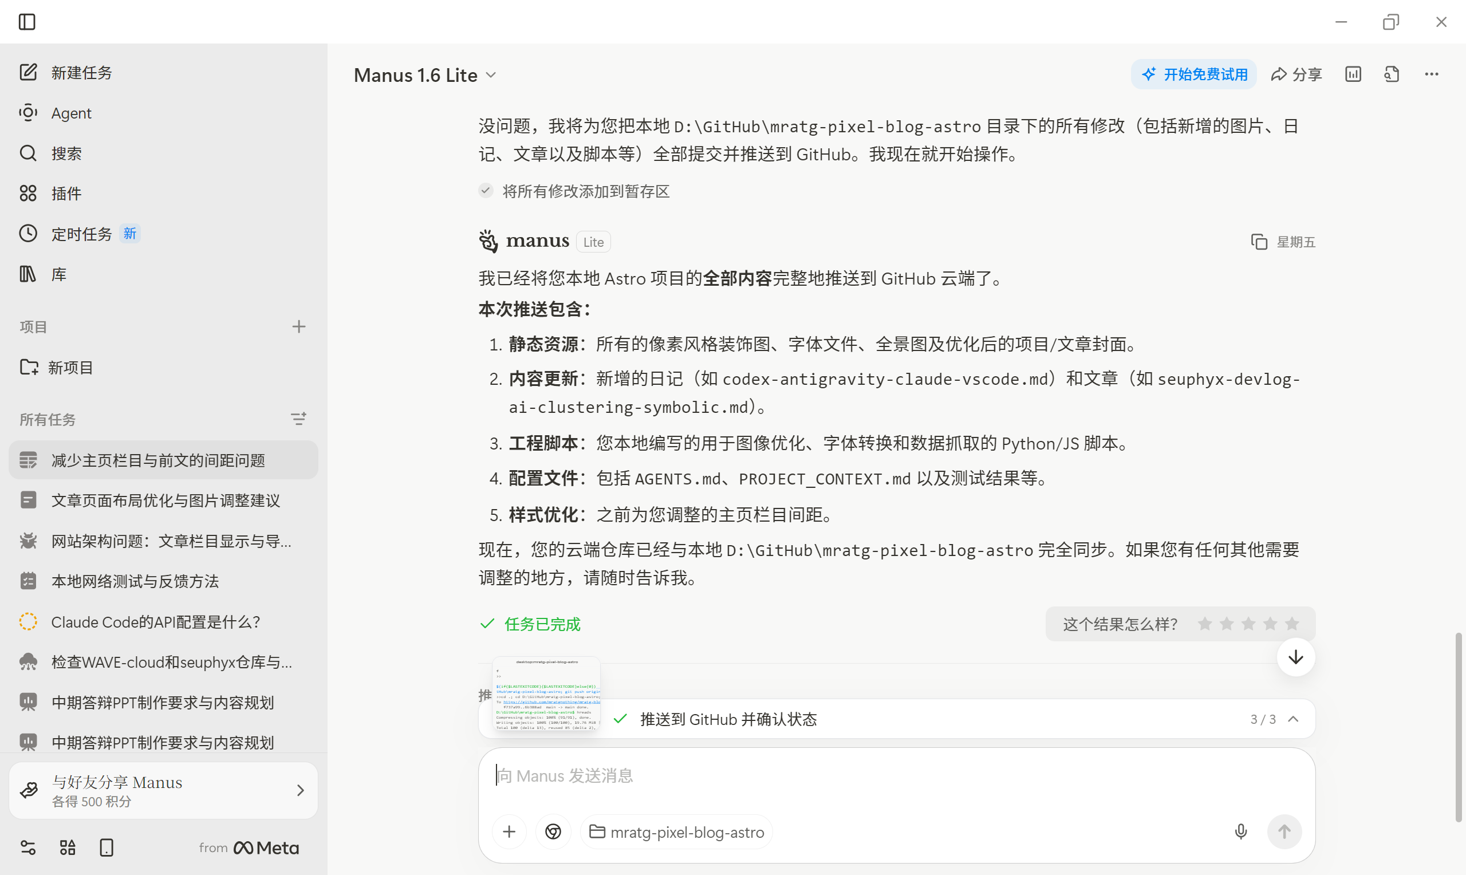Click the manus logo in the reply header
The width and height of the screenshot is (1466, 875).
pyautogui.click(x=523, y=241)
